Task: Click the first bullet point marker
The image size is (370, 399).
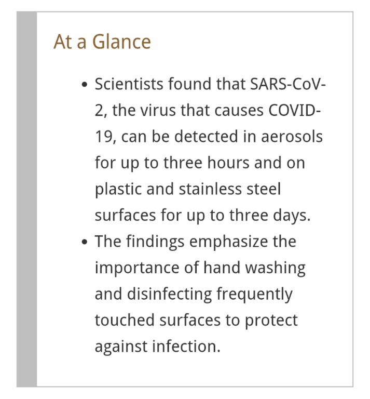Action: coord(85,85)
